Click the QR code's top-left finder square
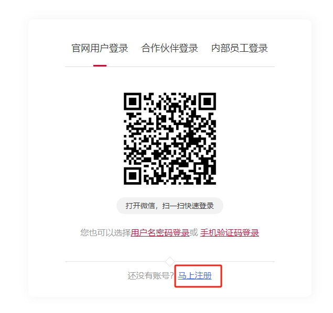 (133, 102)
